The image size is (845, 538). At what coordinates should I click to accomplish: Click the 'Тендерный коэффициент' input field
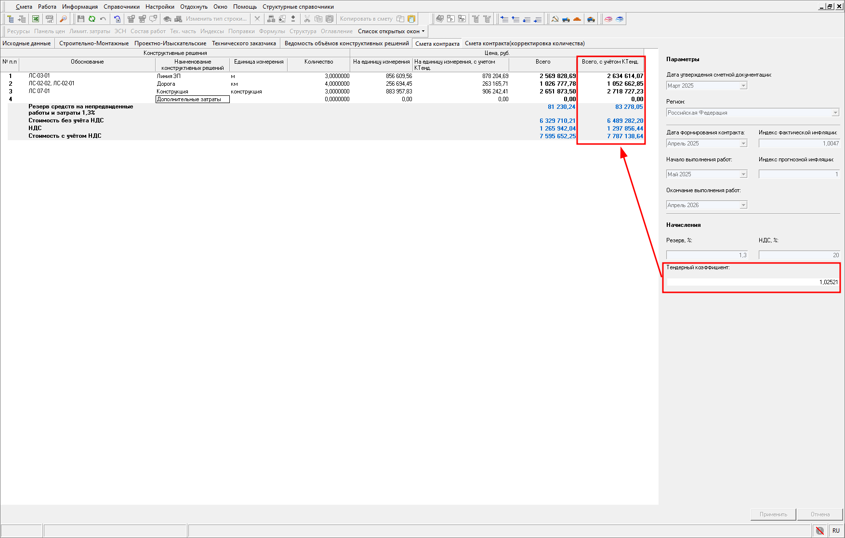752,282
